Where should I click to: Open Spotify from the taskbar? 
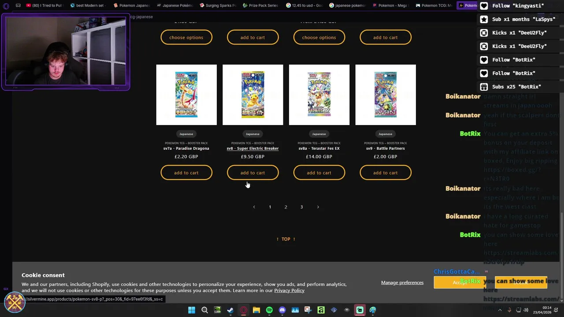tap(269, 310)
